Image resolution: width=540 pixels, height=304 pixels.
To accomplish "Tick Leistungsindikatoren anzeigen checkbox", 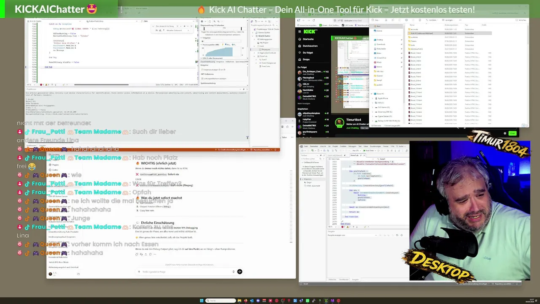I will 202,79.
